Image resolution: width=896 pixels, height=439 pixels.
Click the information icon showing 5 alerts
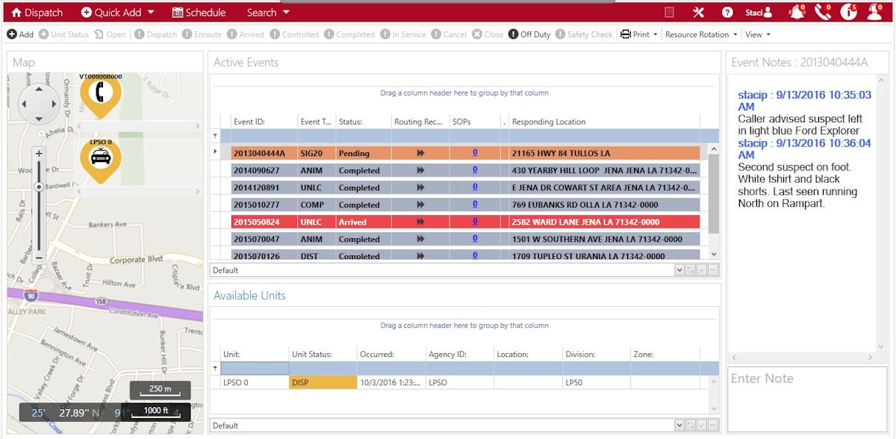(x=850, y=10)
